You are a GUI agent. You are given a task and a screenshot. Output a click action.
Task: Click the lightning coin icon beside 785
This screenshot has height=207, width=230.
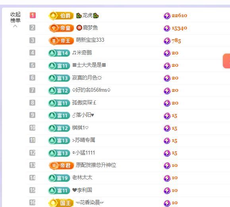(x=167, y=41)
